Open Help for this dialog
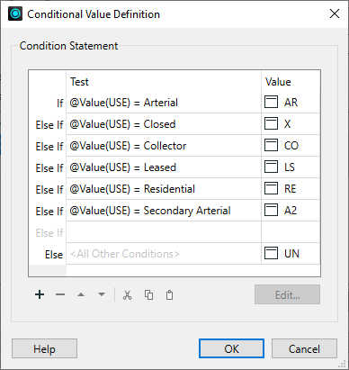This screenshot has width=349, height=370. coord(44,348)
